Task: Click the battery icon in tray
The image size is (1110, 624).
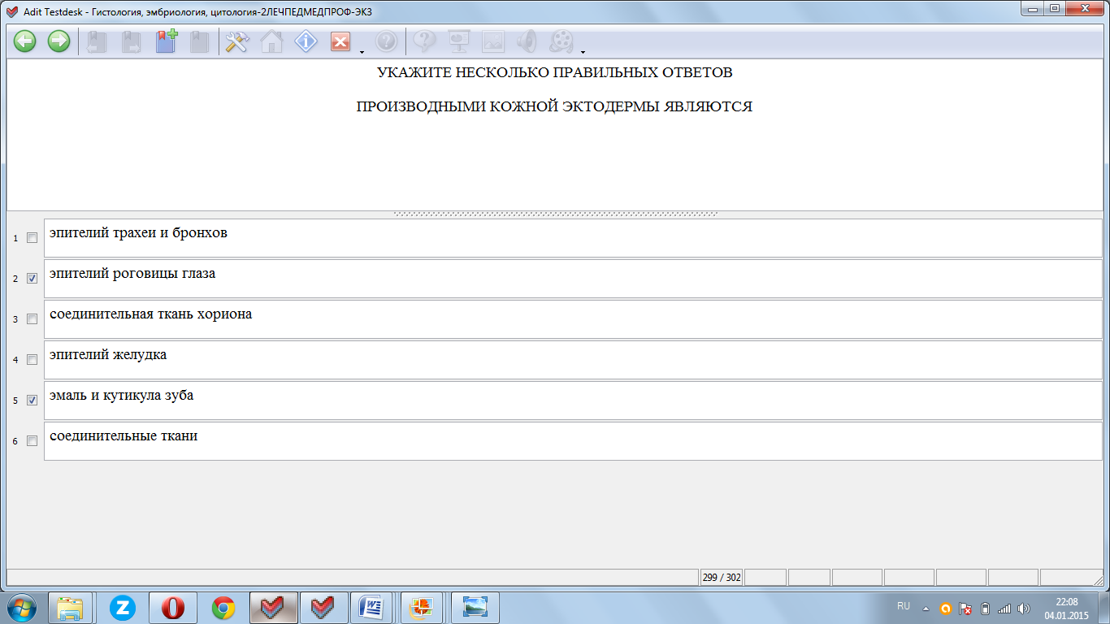Action: click(x=985, y=608)
